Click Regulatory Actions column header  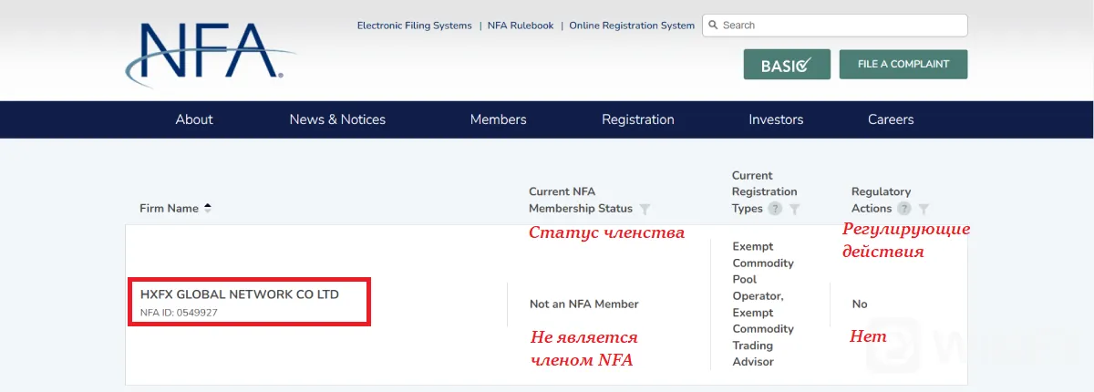[x=881, y=200]
